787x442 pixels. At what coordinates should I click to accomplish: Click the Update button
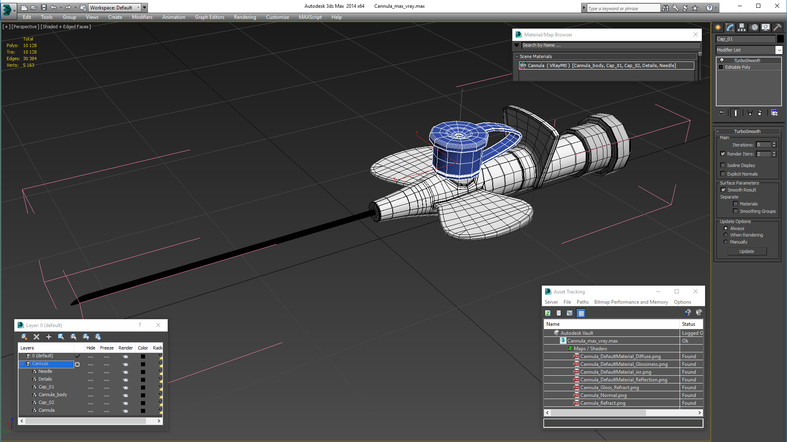point(746,251)
